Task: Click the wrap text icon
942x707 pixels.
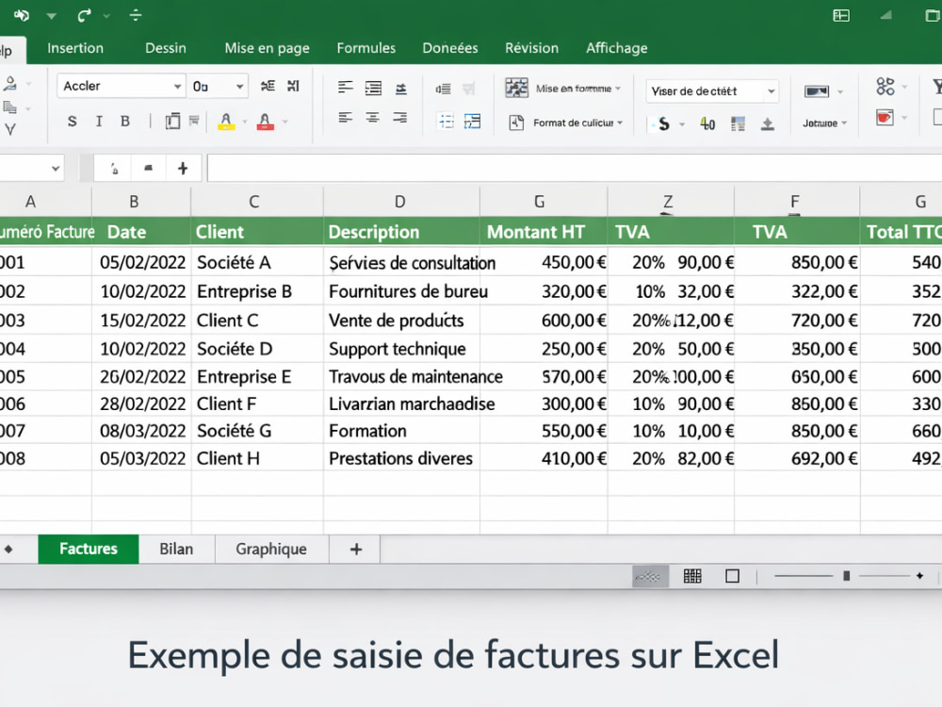Action: [x=446, y=122]
